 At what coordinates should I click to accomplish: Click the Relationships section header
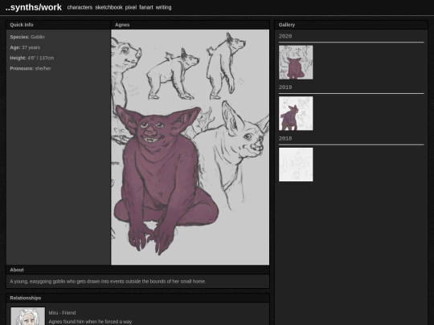tap(137, 298)
